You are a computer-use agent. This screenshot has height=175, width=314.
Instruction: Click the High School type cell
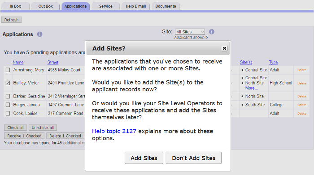pos(281,83)
